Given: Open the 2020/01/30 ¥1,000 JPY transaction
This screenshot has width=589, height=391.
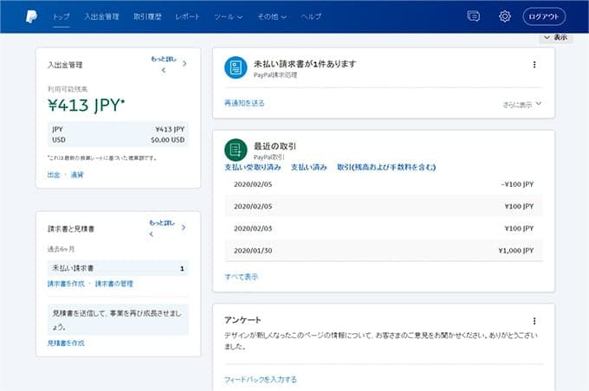Looking at the screenshot, I should [x=384, y=250].
